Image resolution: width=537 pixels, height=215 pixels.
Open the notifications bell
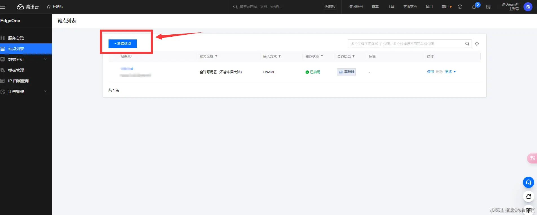(x=474, y=7)
